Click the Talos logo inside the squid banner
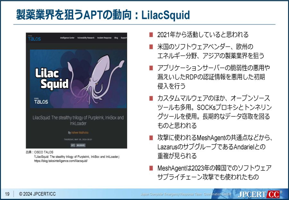This screenshot has height=200, width=289. [41, 101]
